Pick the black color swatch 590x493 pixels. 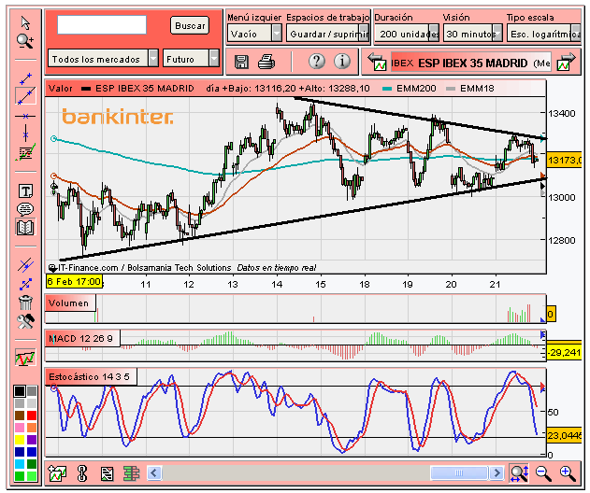click(x=20, y=391)
